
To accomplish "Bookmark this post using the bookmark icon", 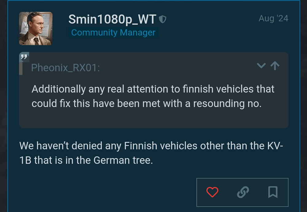I will point(272,192).
